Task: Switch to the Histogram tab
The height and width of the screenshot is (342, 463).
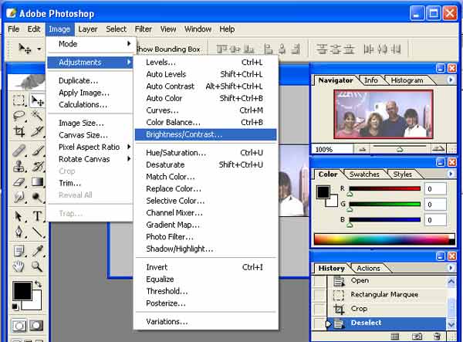Action: [x=407, y=80]
